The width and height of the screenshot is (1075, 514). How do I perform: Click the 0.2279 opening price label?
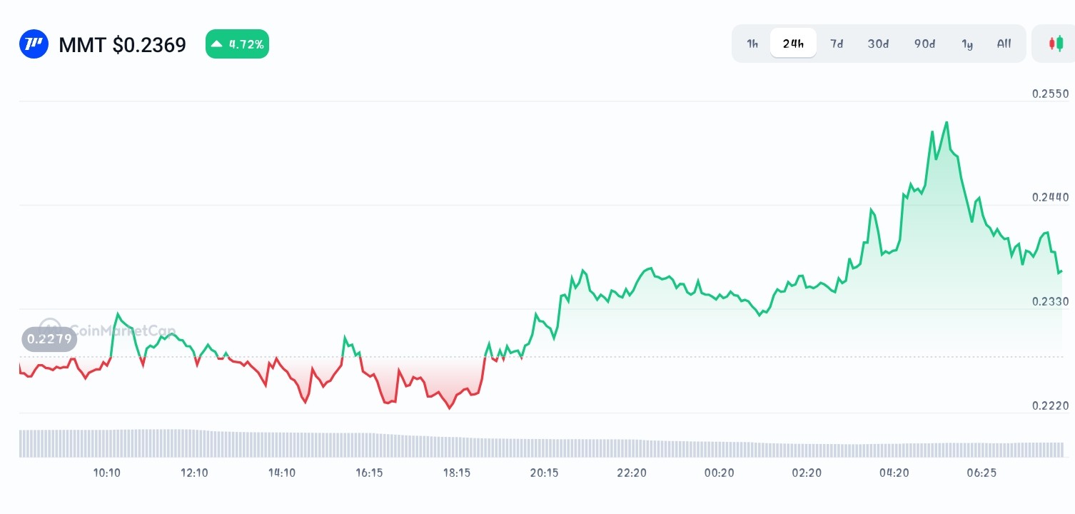49,338
